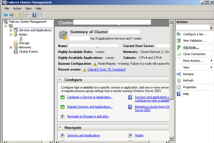Select the cluster icon in the tree
The width and height of the screenshot is (214, 143).
11,26
